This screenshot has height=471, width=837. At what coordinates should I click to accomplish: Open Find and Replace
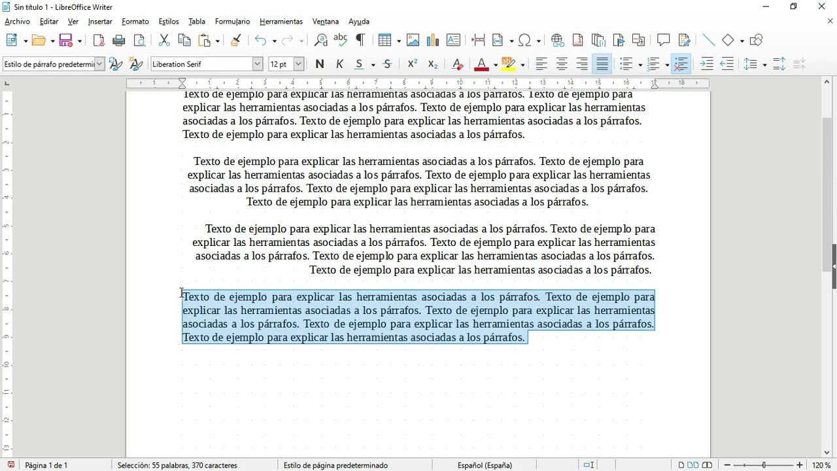[320, 41]
